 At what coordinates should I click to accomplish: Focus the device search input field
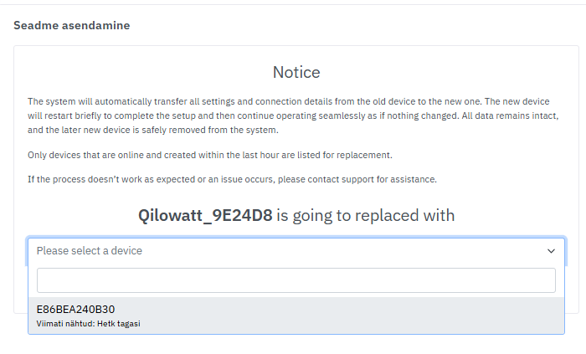[296, 280]
